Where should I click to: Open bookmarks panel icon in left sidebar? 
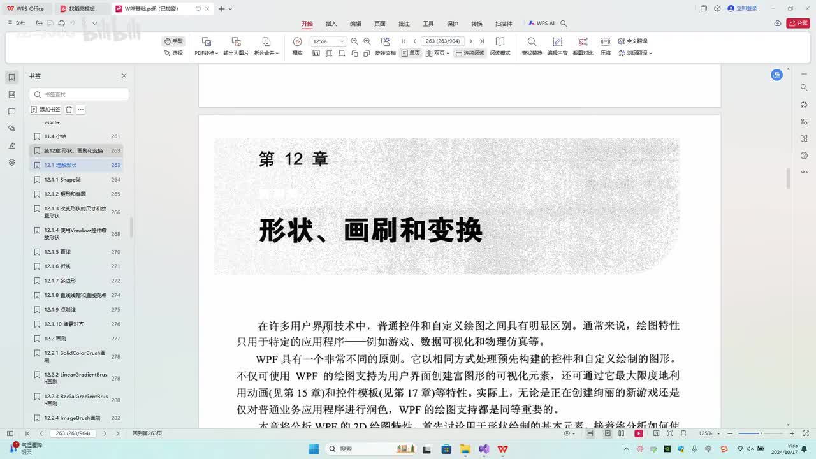[x=11, y=77]
